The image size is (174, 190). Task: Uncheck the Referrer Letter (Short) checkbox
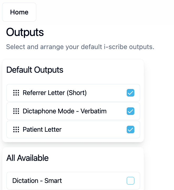[130, 93]
